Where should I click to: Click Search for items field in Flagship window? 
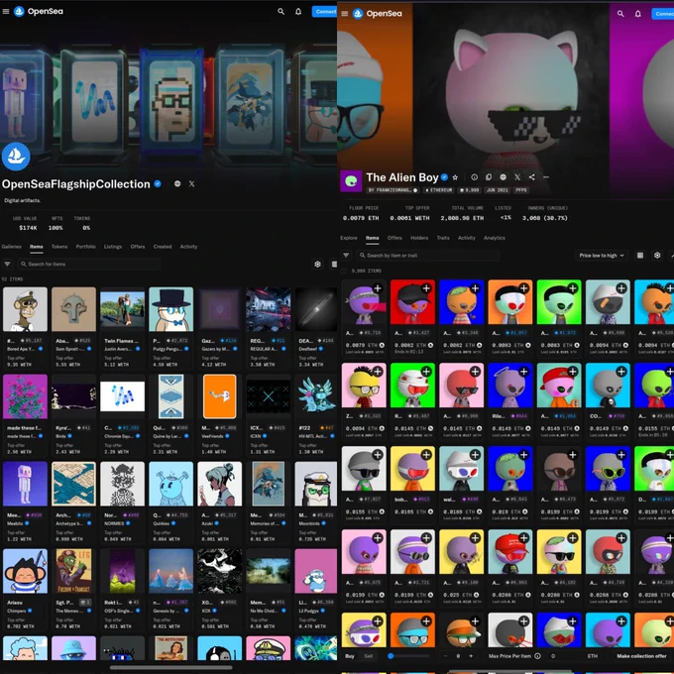(89, 264)
